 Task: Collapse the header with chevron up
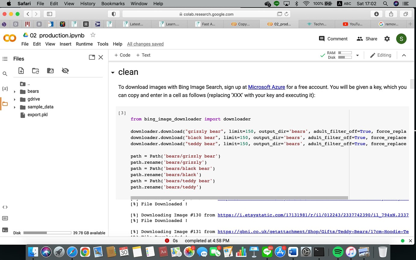coord(404,55)
